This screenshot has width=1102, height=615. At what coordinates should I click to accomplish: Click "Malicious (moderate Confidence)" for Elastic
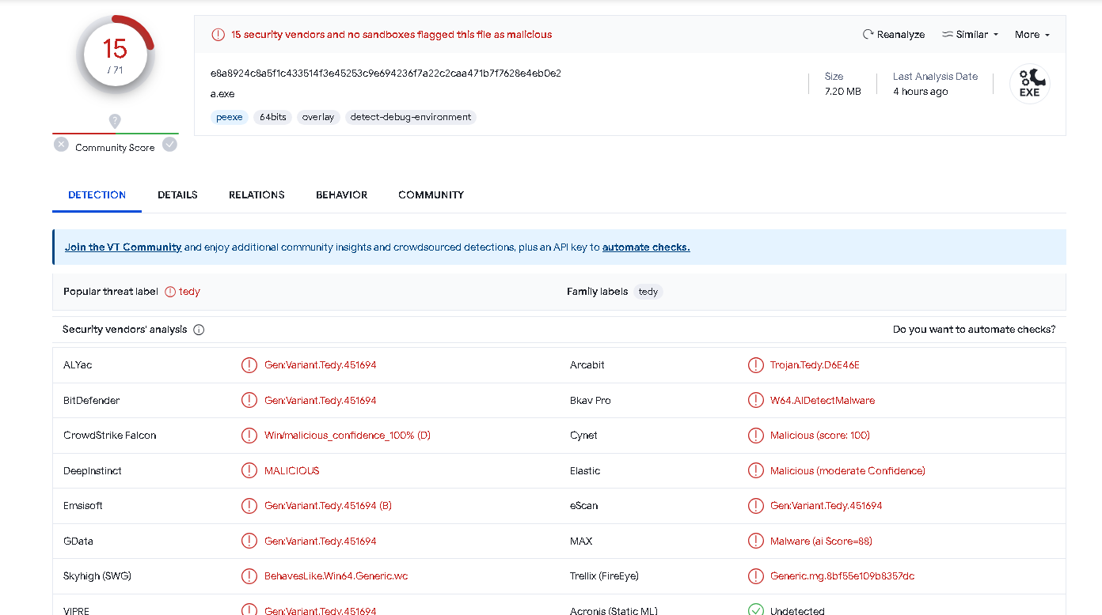[848, 471]
